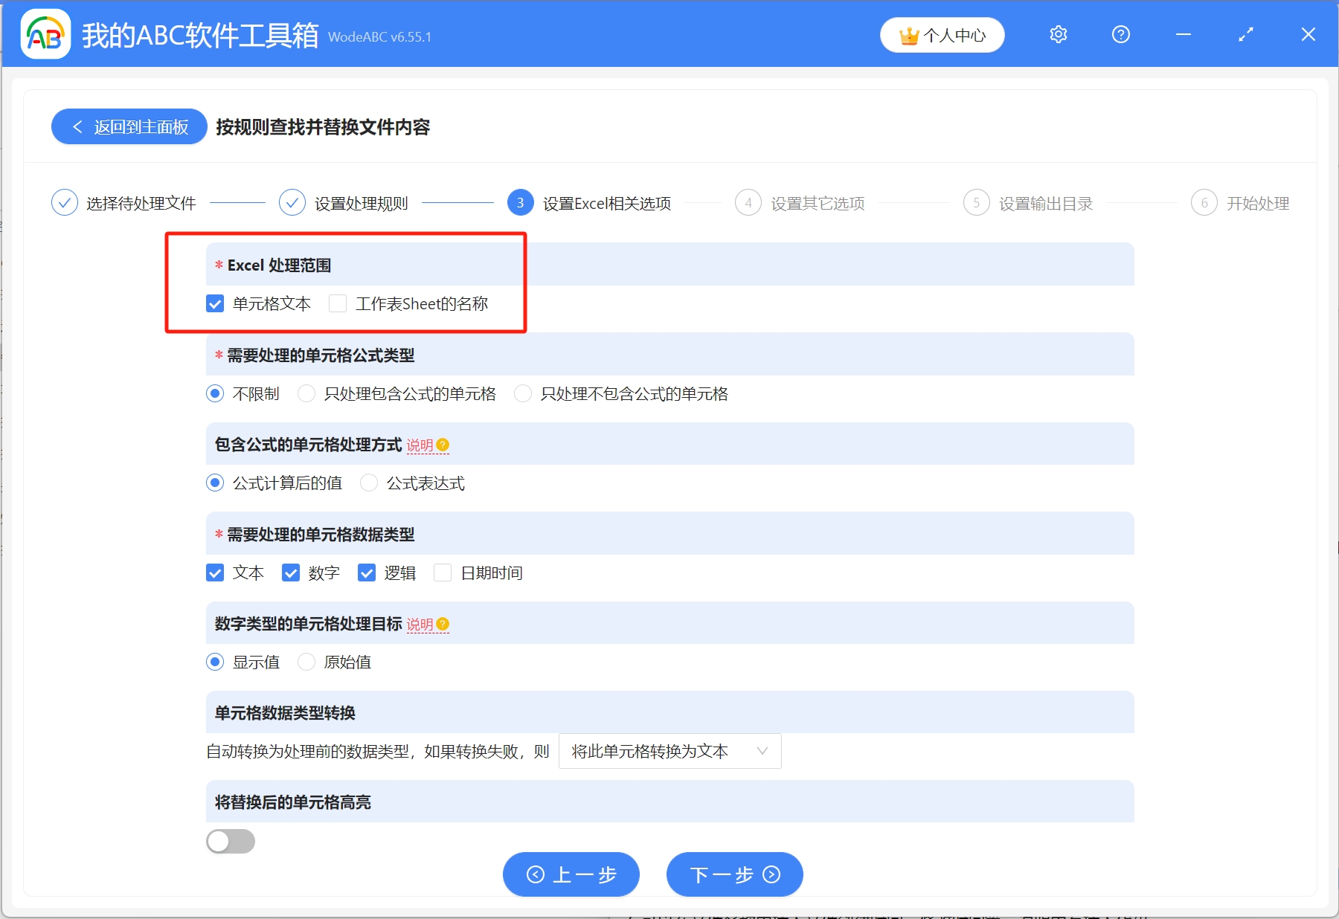Open the 说明 help icon beside 包含公式的单元格处理方式
The width and height of the screenshot is (1339, 919).
coord(442,445)
